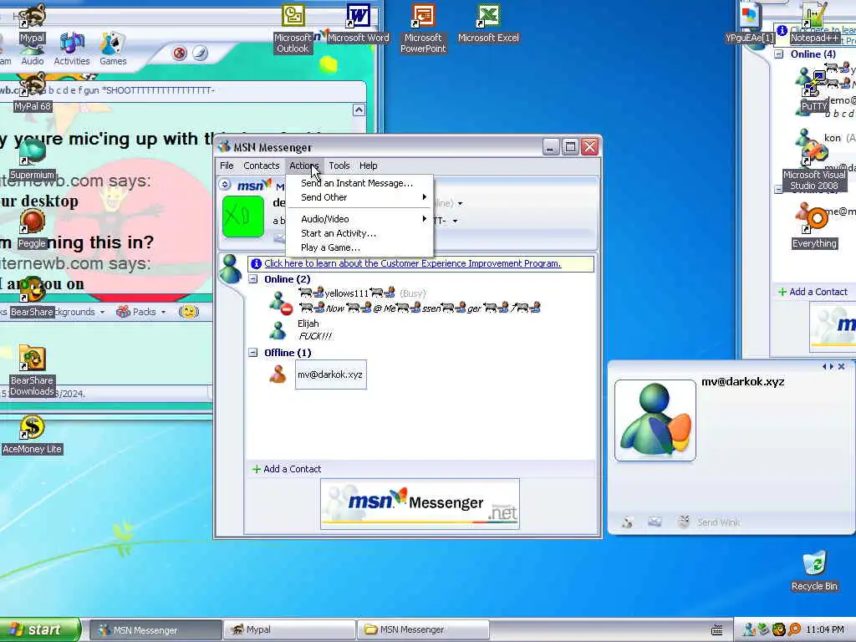Click Add a Contact in MSN Messenger window
Screen dimensions: 856x642
[288, 469]
